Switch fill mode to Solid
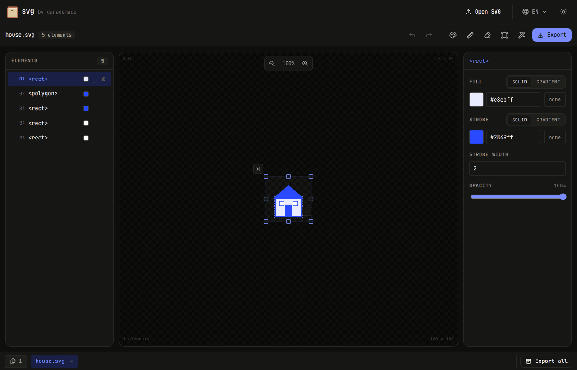 519,82
